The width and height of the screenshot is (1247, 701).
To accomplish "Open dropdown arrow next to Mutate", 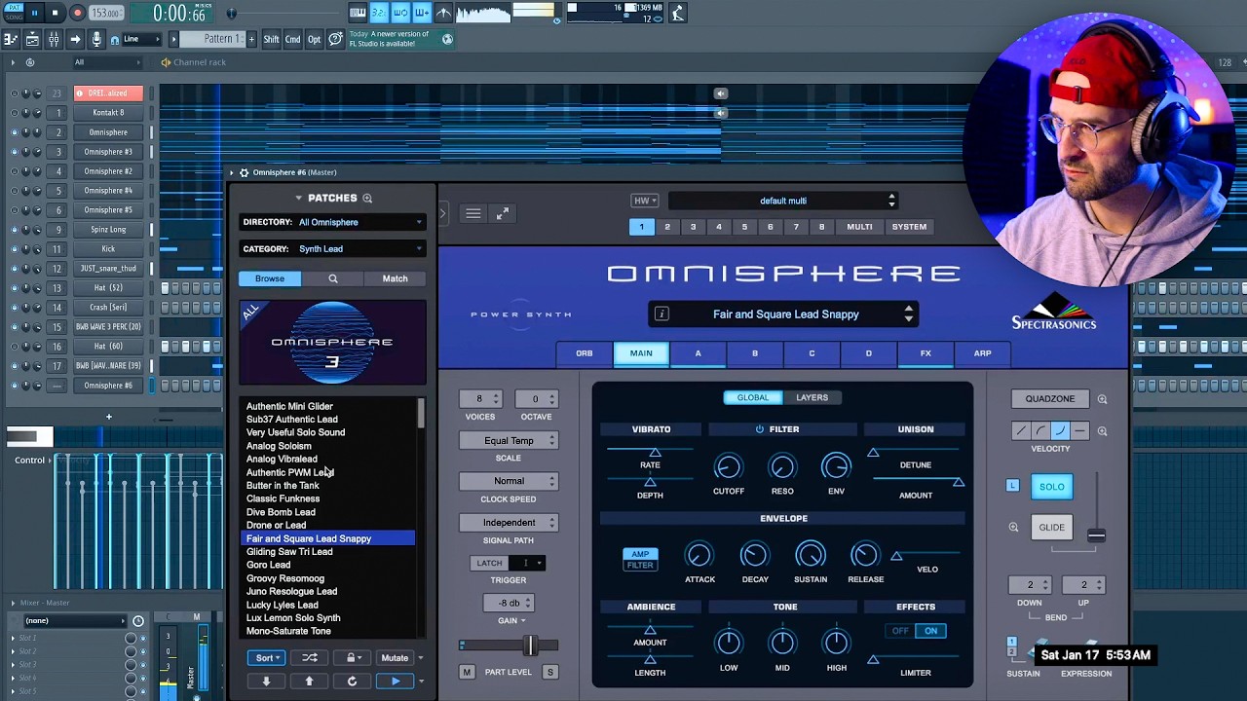I will tap(421, 658).
